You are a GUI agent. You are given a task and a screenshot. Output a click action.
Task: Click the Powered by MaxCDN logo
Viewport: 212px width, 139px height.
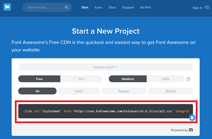pyautogui.click(x=191, y=130)
